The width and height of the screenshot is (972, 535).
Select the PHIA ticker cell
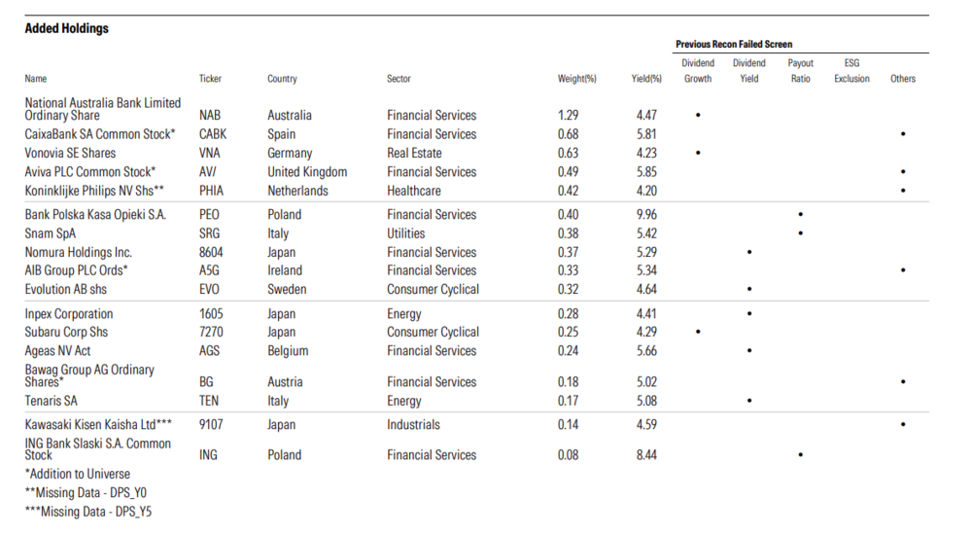pyautogui.click(x=214, y=191)
